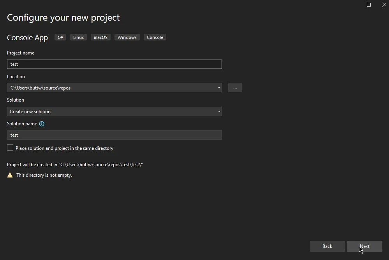This screenshot has height=260, width=389.
Task: Click the 'This directory is not empty' warning text
Action: (44, 175)
